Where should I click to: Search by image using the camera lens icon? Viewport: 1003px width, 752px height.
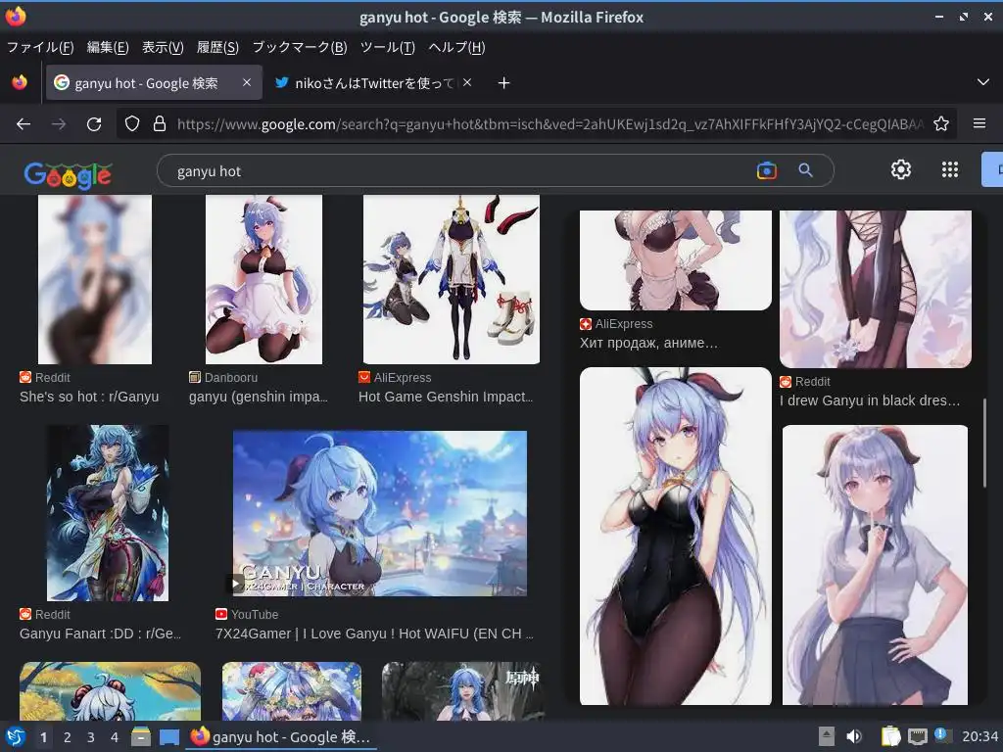coord(766,170)
